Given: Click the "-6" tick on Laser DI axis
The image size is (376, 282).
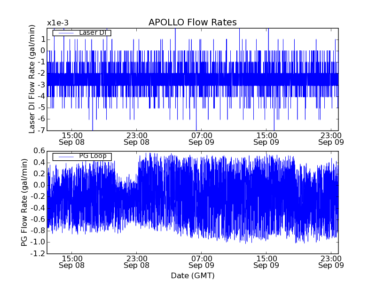Looking at the screenshot, I should pyautogui.click(x=41, y=119).
